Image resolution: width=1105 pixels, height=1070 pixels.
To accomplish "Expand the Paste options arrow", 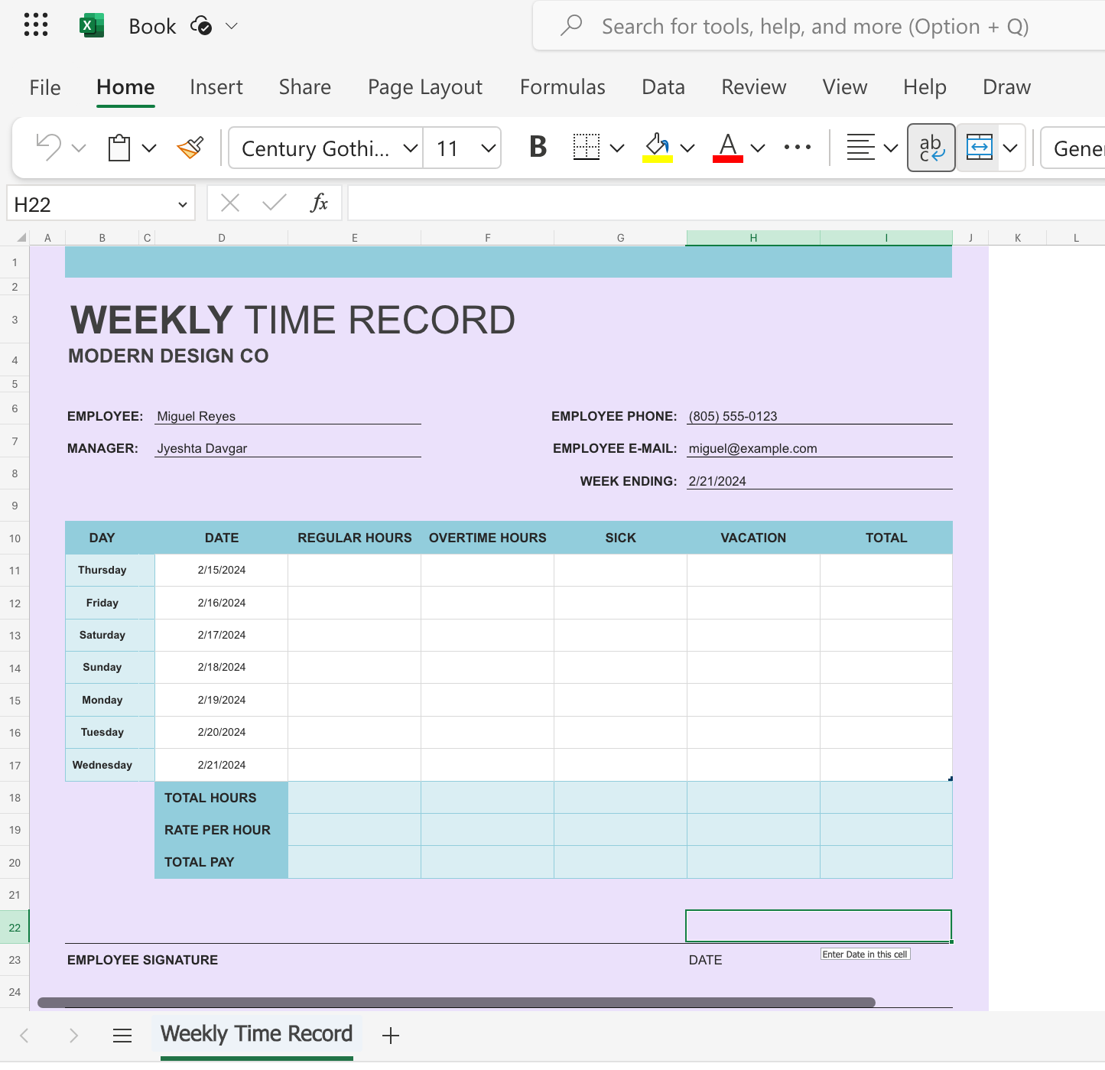I will pos(149,148).
